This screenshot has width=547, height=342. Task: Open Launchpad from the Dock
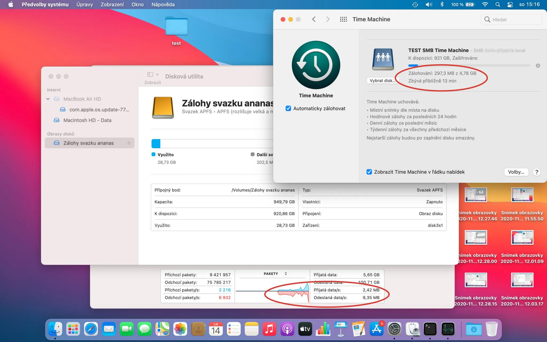point(73,329)
